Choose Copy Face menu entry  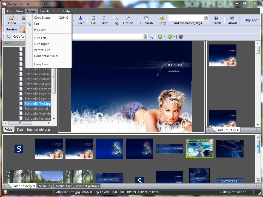click(49, 64)
